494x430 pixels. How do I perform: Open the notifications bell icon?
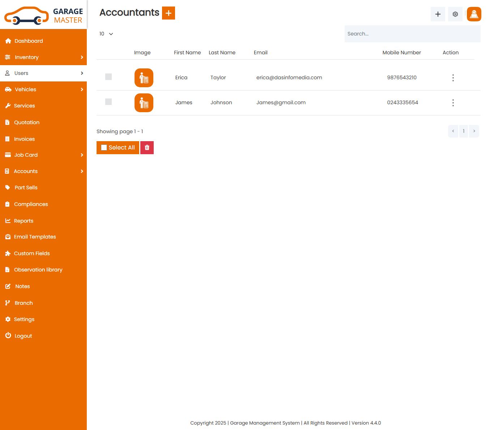tap(474, 14)
